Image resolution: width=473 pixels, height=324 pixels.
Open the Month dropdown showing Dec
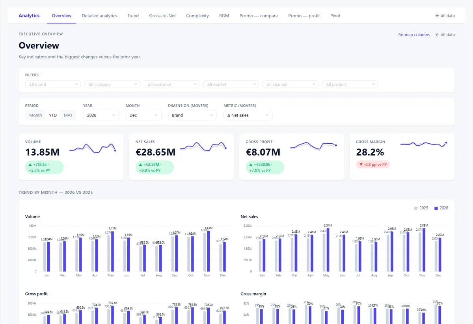(143, 115)
